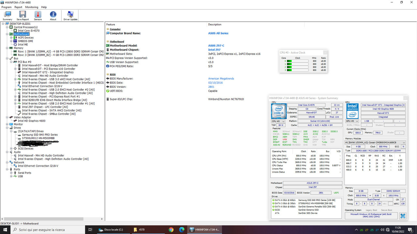Open the GPU #0 selector dropdown
The image size is (417, 234).
point(352,121)
